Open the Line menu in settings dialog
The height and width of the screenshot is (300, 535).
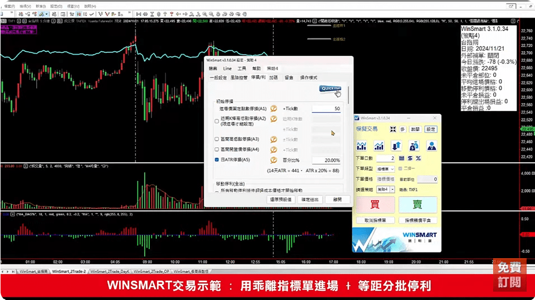pyautogui.click(x=227, y=69)
